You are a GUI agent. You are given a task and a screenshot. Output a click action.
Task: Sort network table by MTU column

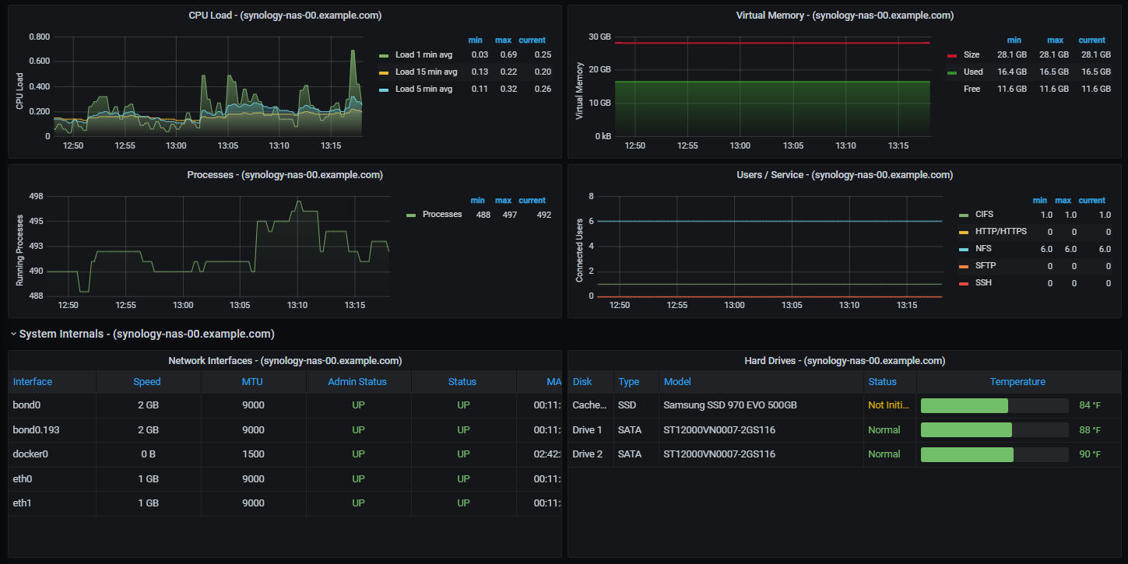pyautogui.click(x=253, y=382)
